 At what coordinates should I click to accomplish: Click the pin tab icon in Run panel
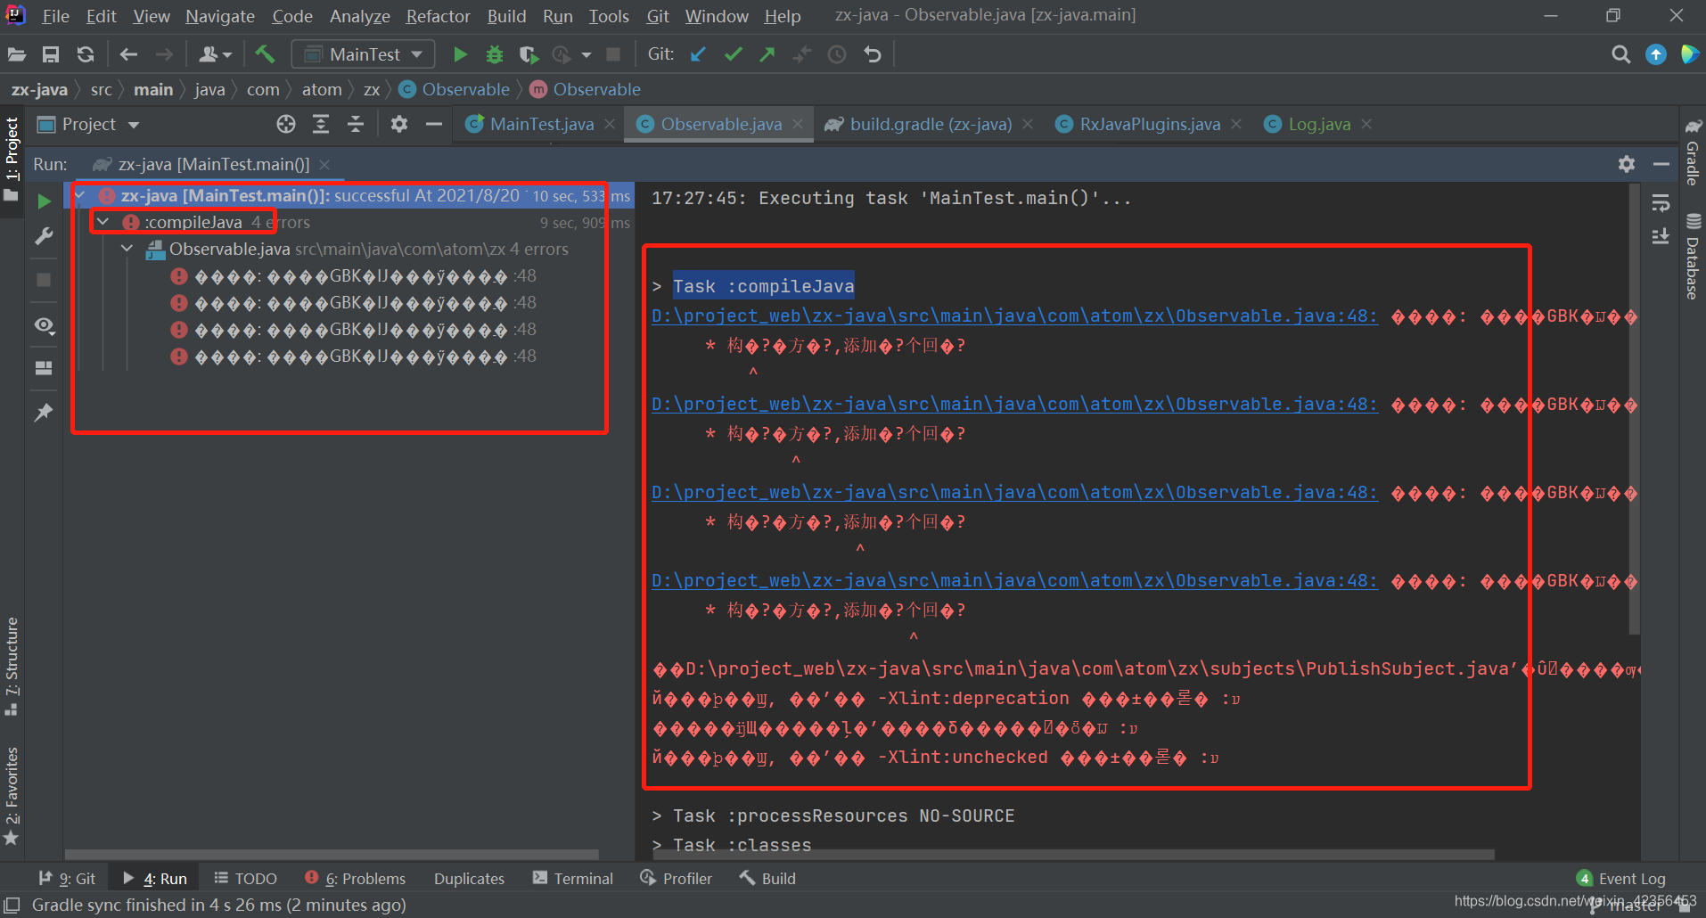pyautogui.click(x=44, y=412)
